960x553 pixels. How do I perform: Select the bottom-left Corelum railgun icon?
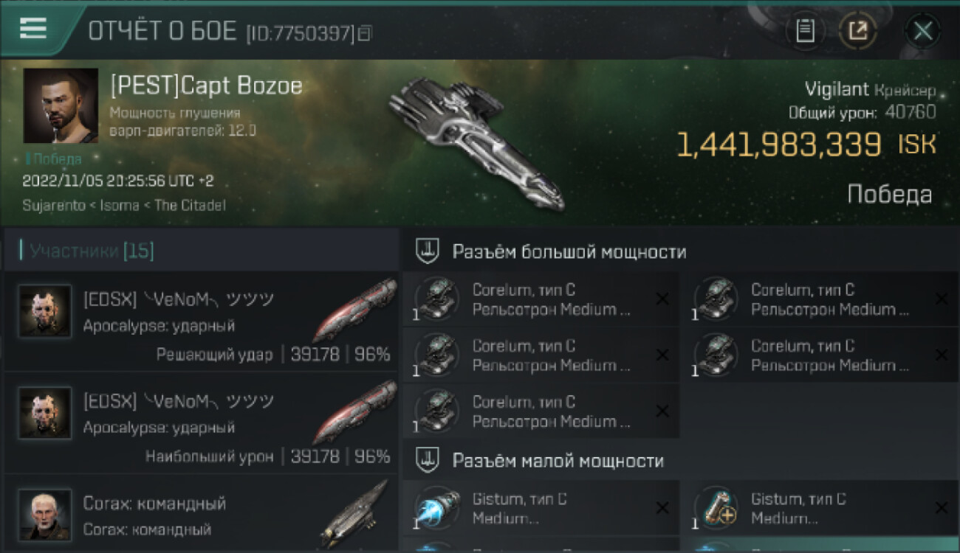436,411
